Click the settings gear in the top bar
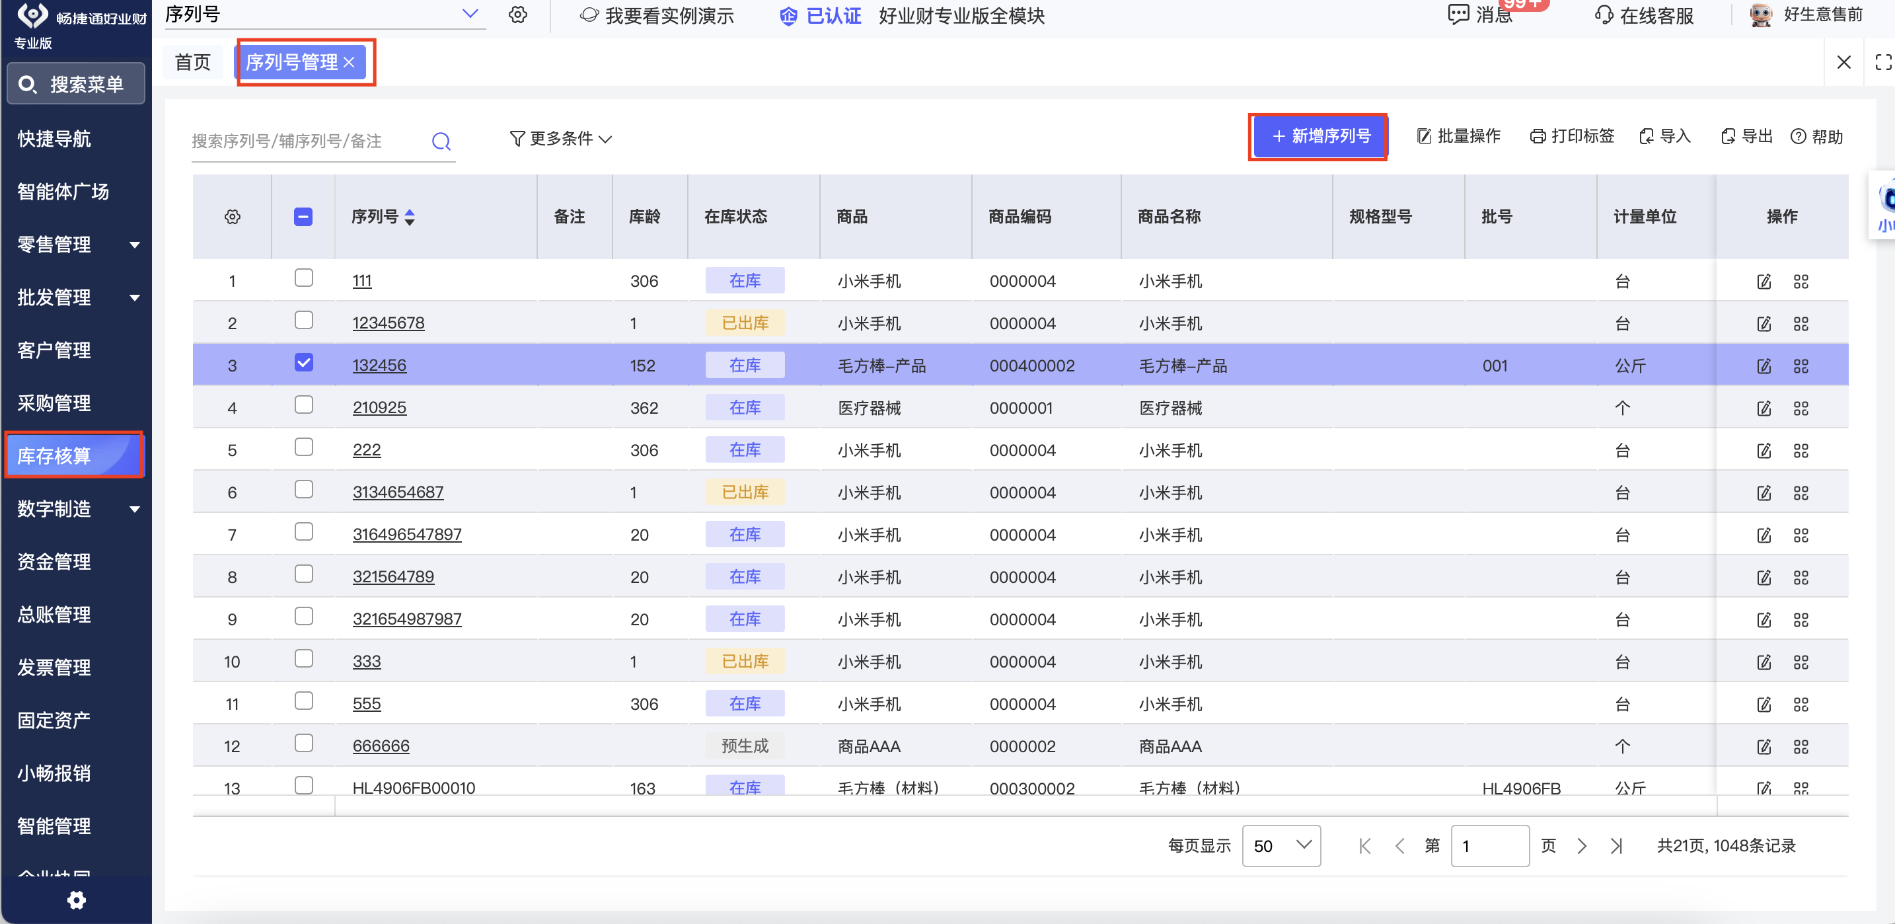1895x924 pixels. tap(518, 15)
